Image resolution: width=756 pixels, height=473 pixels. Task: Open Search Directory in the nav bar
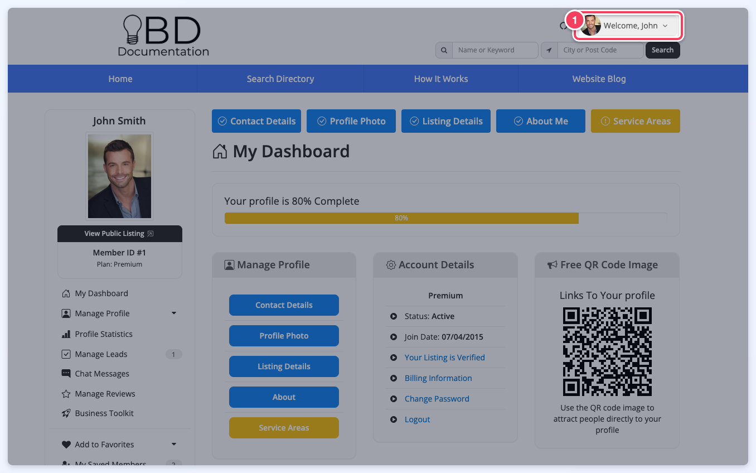tap(280, 79)
